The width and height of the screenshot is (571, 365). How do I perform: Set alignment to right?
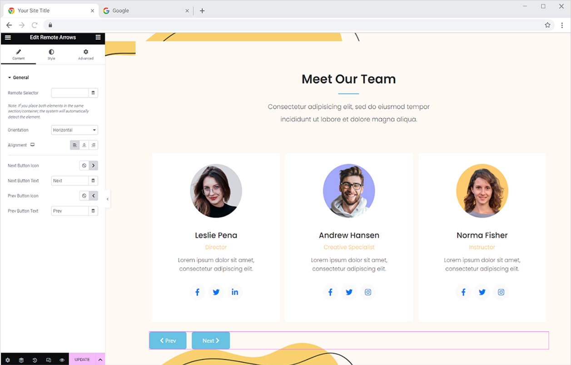93,145
